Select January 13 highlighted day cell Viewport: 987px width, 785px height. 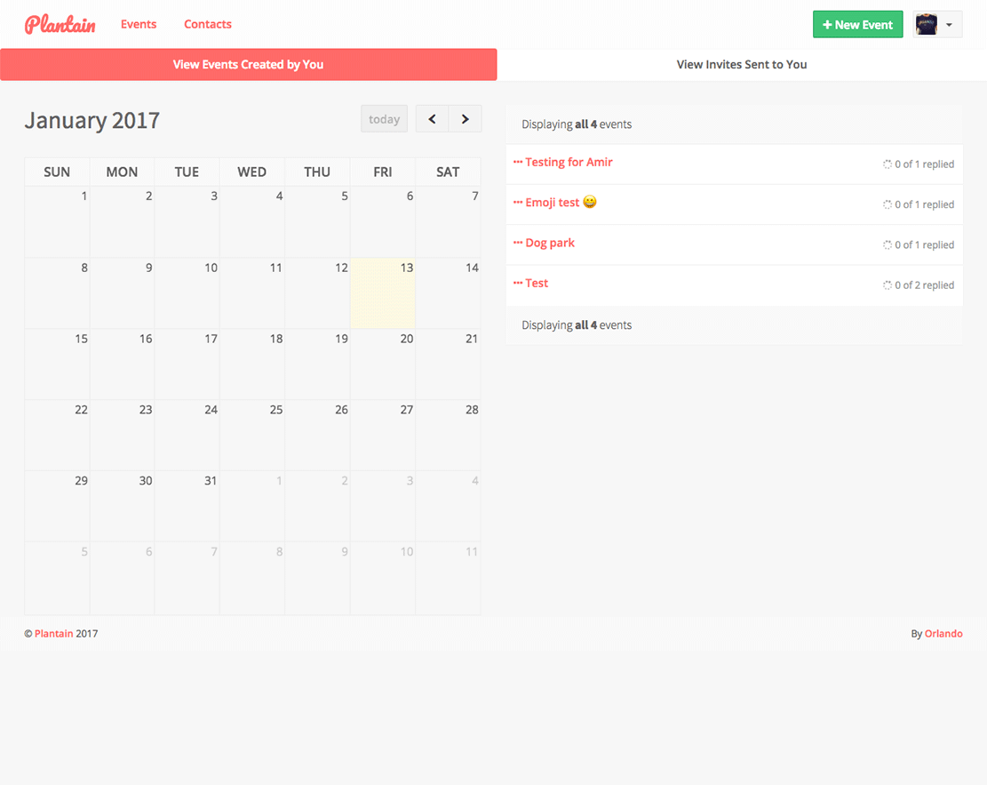pos(383,294)
